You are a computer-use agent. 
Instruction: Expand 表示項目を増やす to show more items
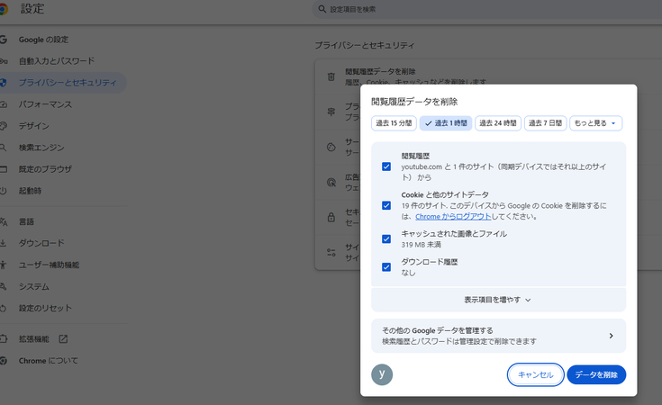pyautogui.click(x=499, y=300)
